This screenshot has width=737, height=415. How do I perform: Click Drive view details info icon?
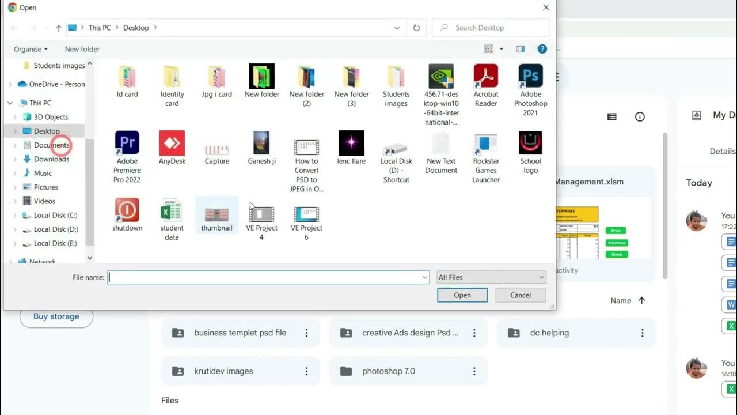[640, 117]
